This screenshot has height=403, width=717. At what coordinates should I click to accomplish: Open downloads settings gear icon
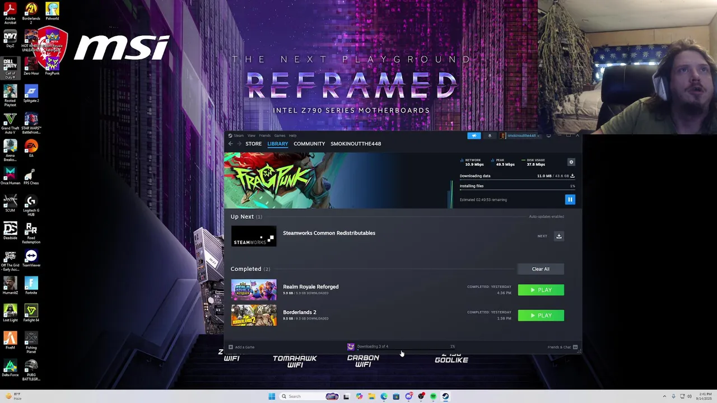571,162
